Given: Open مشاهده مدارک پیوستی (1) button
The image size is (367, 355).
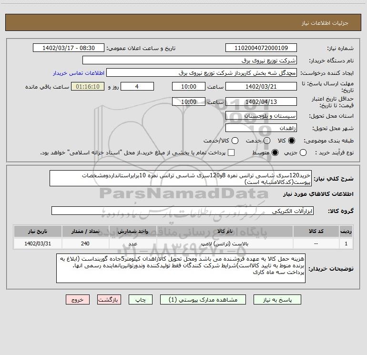Looking at the screenshot, I should coord(203,300).
